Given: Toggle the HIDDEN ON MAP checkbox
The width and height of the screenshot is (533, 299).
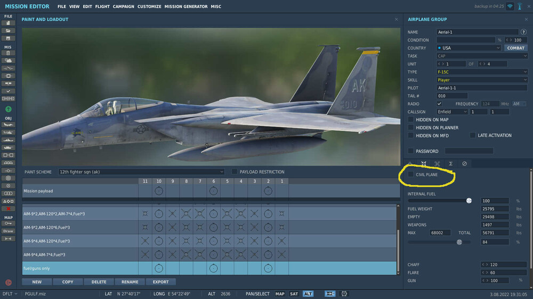Looking at the screenshot, I should 411,120.
